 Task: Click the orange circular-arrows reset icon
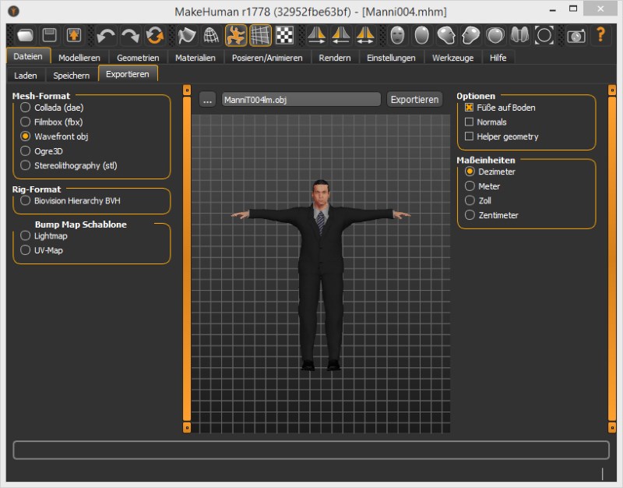point(154,35)
